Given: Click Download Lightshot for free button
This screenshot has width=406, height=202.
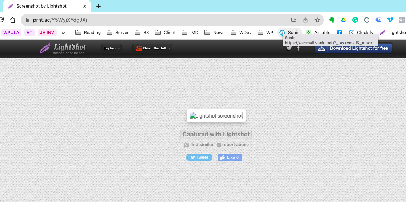Looking at the screenshot, I should click(x=354, y=48).
